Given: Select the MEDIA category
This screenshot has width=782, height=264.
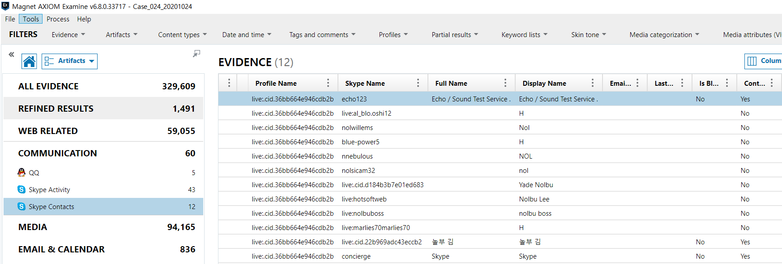Looking at the screenshot, I should 103,227.
